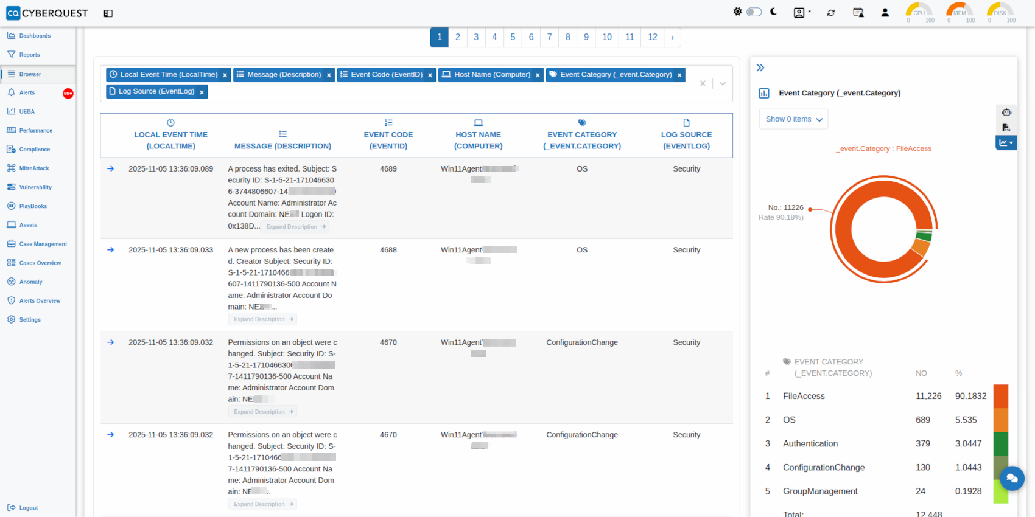Remove the Log Source (EventLog) column tag
The image size is (1035, 517).
point(202,92)
